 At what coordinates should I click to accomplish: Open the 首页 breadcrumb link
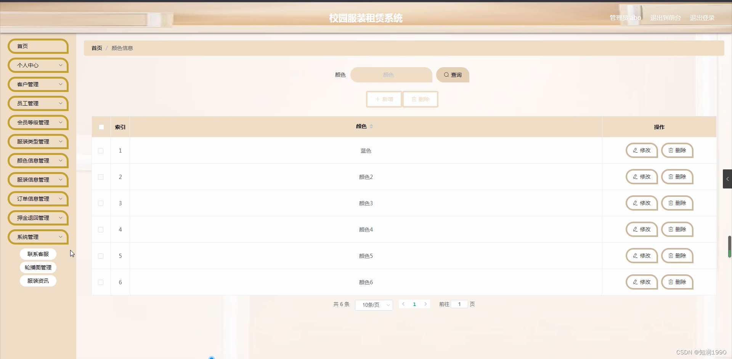click(x=96, y=48)
